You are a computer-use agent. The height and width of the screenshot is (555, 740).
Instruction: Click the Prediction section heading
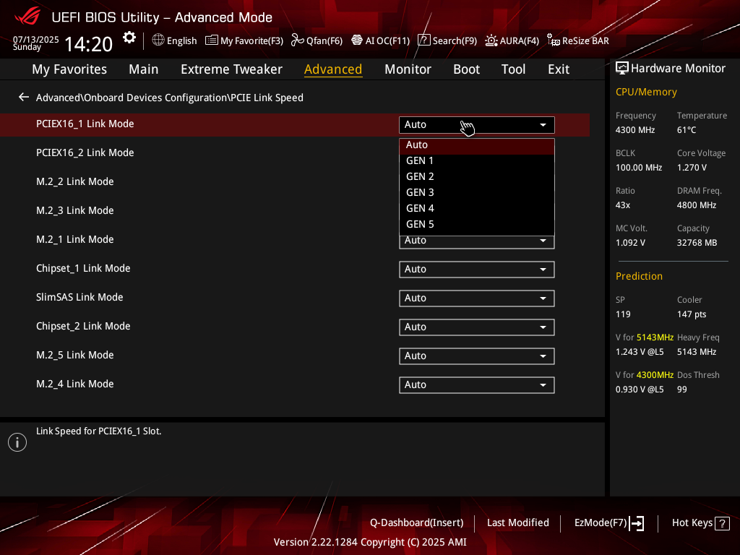[639, 277]
